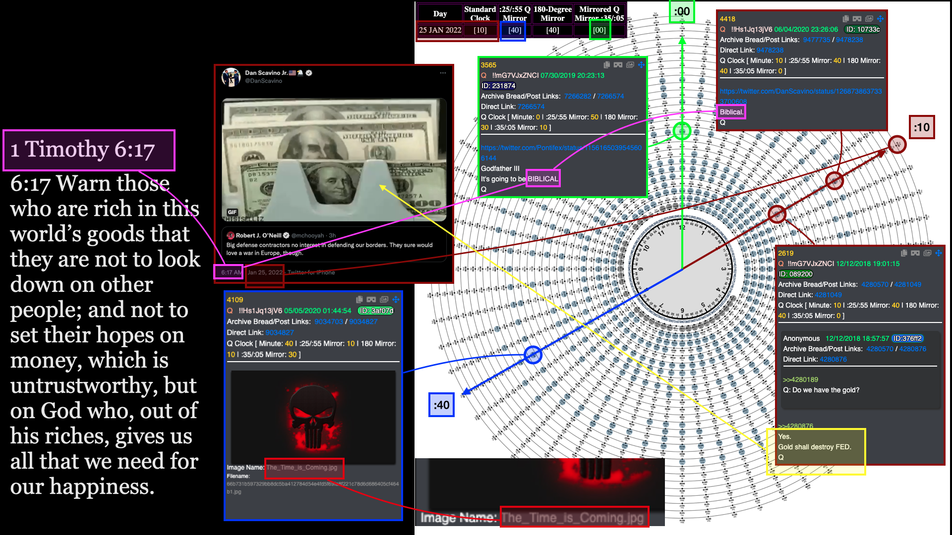Viewport: 952px width, 535px height.
Task: Open the twitter.com/Pontifex status link in post 3565
Action: [x=561, y=153]
